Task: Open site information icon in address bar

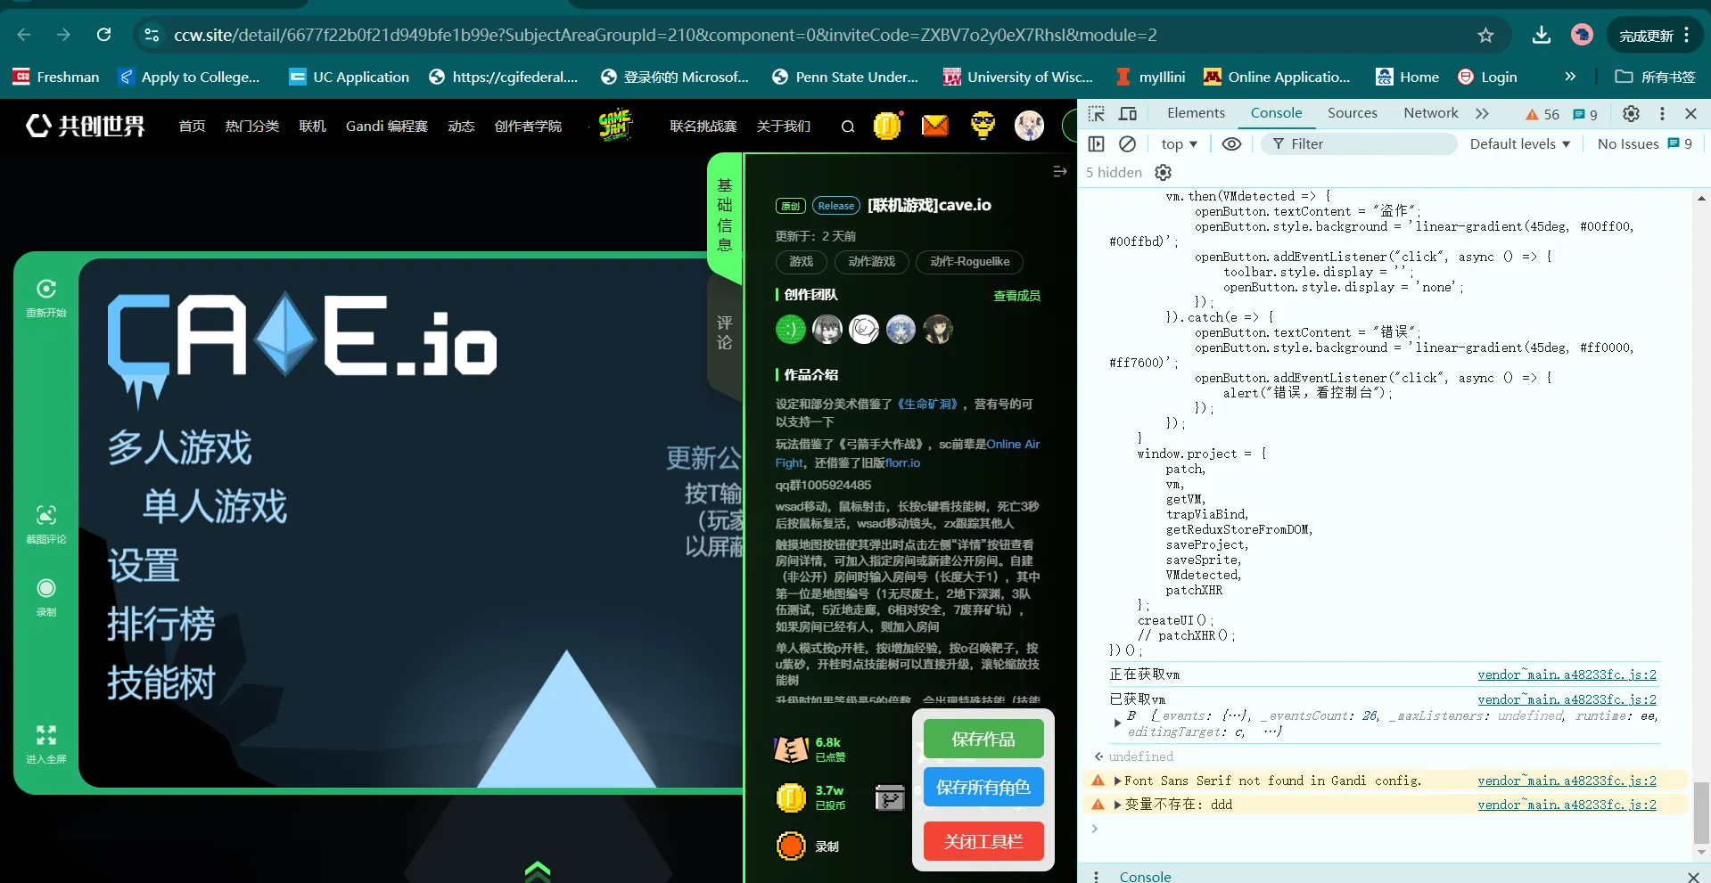Action: pyautogui.click(x=152, y=35)
